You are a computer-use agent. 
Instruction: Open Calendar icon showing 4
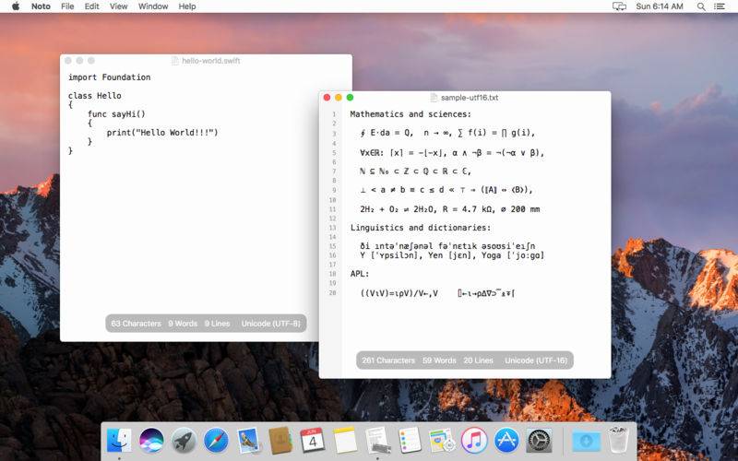click(x=313, y=441)
